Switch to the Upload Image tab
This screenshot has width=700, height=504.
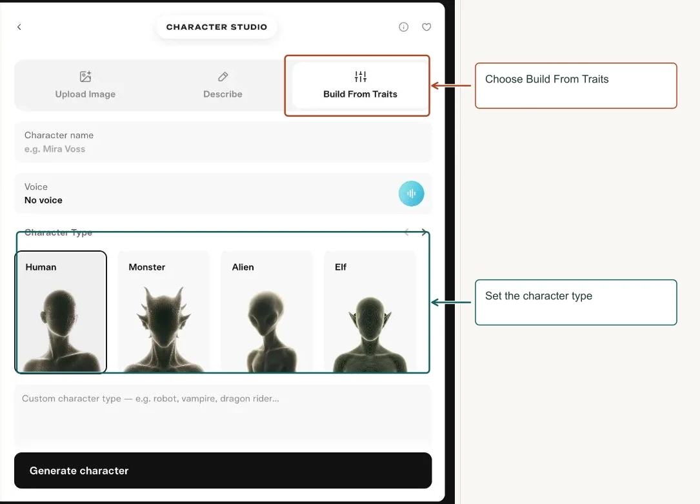85,85
